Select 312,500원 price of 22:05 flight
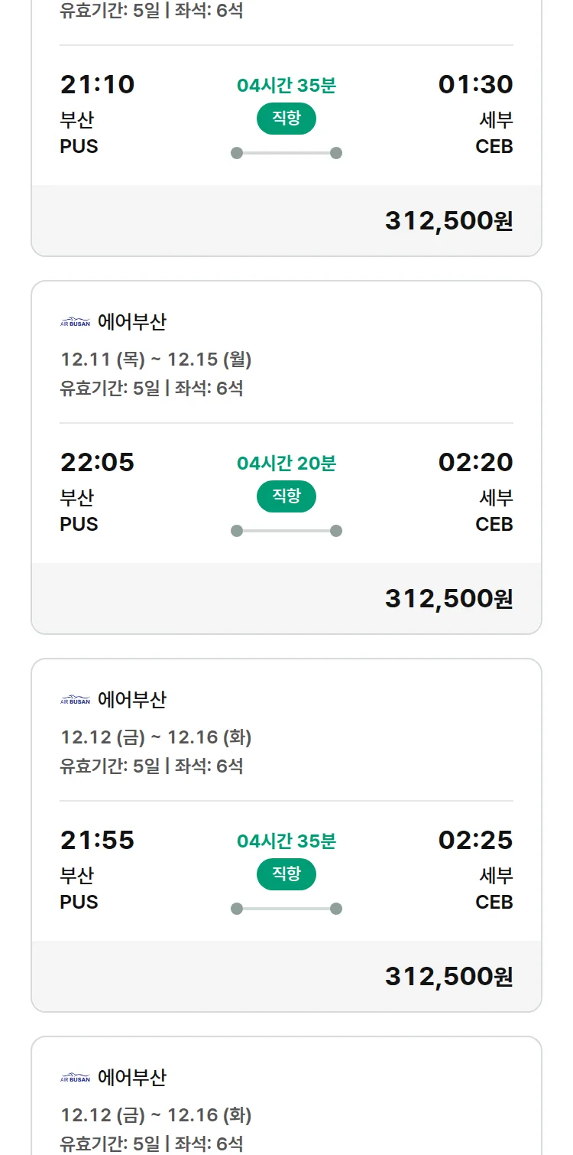Image resolution: width=573 pixels, height=1155 pixels. [x=448, y=598]
